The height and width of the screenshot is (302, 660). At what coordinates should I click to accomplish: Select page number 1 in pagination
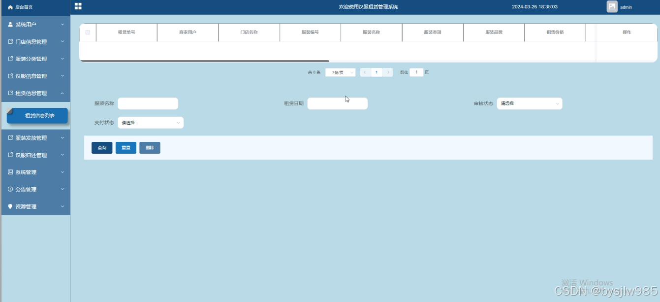coord(377,72)
